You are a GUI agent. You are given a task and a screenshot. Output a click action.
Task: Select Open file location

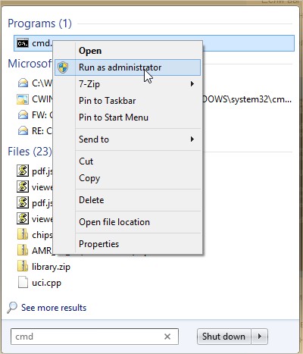pyautogui.click(x=114, y=222)
